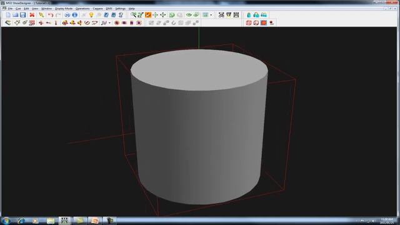
Task: Open the Edit menu
Action: (26, 9)
